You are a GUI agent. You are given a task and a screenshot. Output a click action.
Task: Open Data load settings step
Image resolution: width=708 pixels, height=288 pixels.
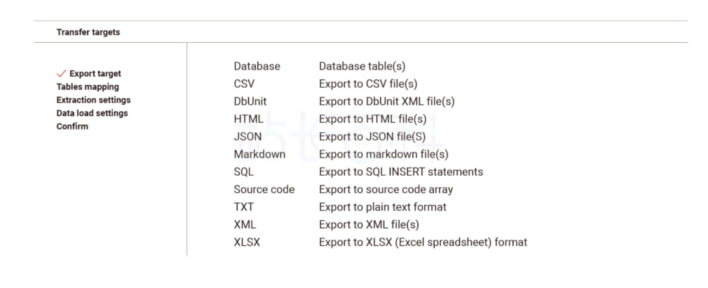pos(92,113)
